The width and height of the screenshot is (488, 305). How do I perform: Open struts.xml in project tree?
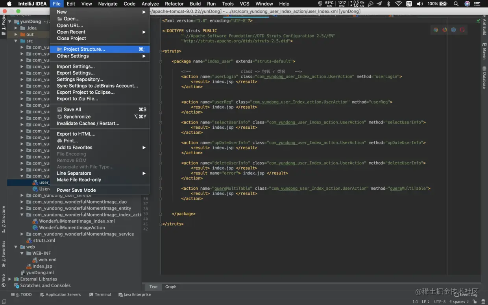(44, 240)
